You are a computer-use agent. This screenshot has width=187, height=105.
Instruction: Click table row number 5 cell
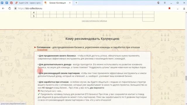click(x=34, y=16)
